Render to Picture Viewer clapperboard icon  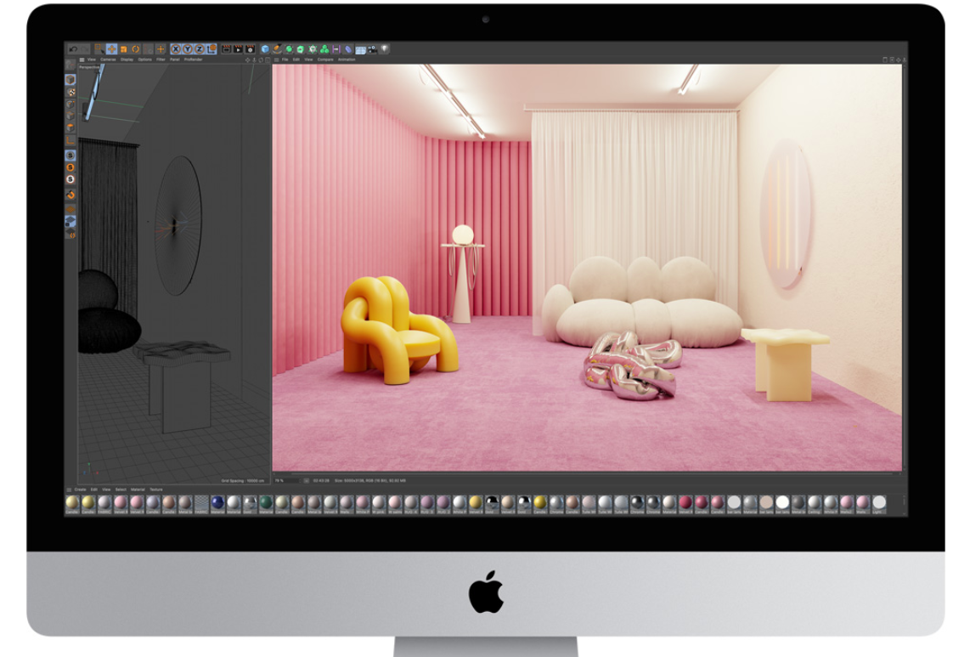(x=238, y=49)
